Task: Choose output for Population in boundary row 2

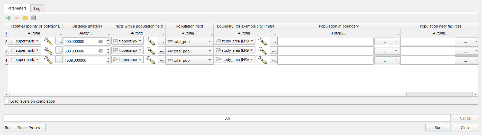Action: tap(387, 41)
